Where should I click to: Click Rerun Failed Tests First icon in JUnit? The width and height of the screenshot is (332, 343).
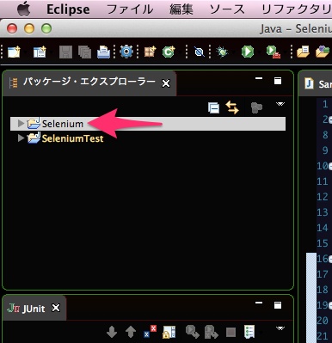click(x=212, y=332)
